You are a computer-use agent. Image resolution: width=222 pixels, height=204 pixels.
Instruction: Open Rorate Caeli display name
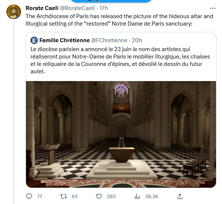42,8
